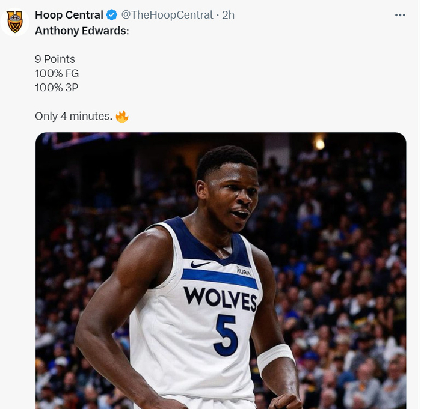Click the "Only 4 minutes." text

pyautogui.click(x=73, y=116)
